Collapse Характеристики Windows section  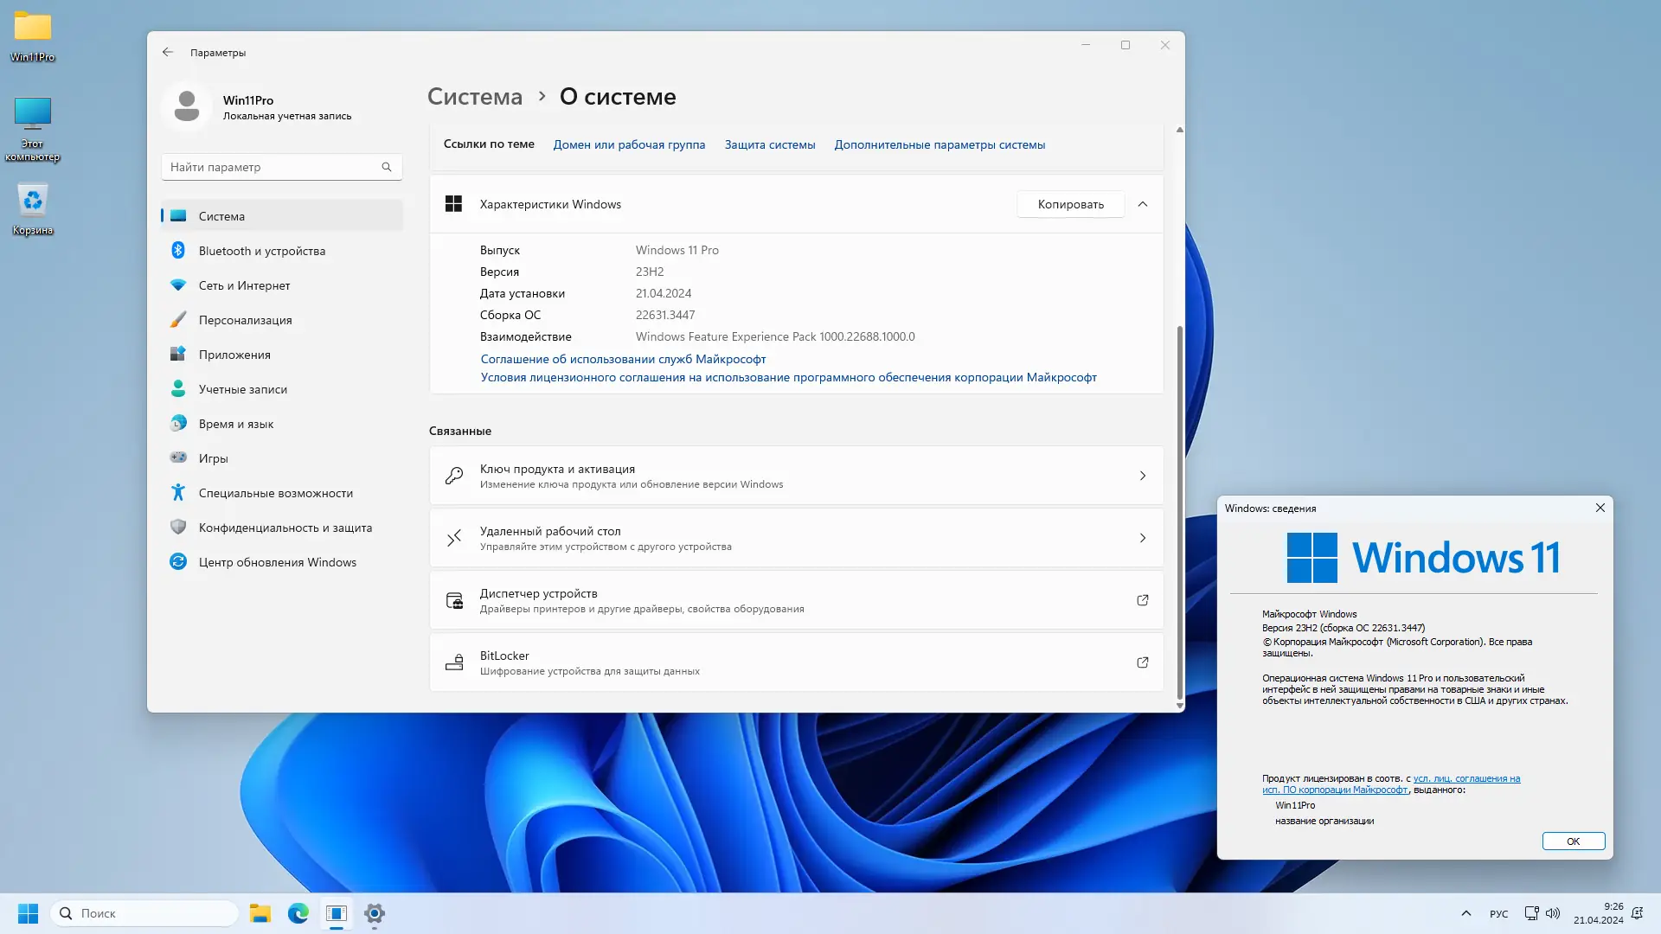[x=1142, y=204]
